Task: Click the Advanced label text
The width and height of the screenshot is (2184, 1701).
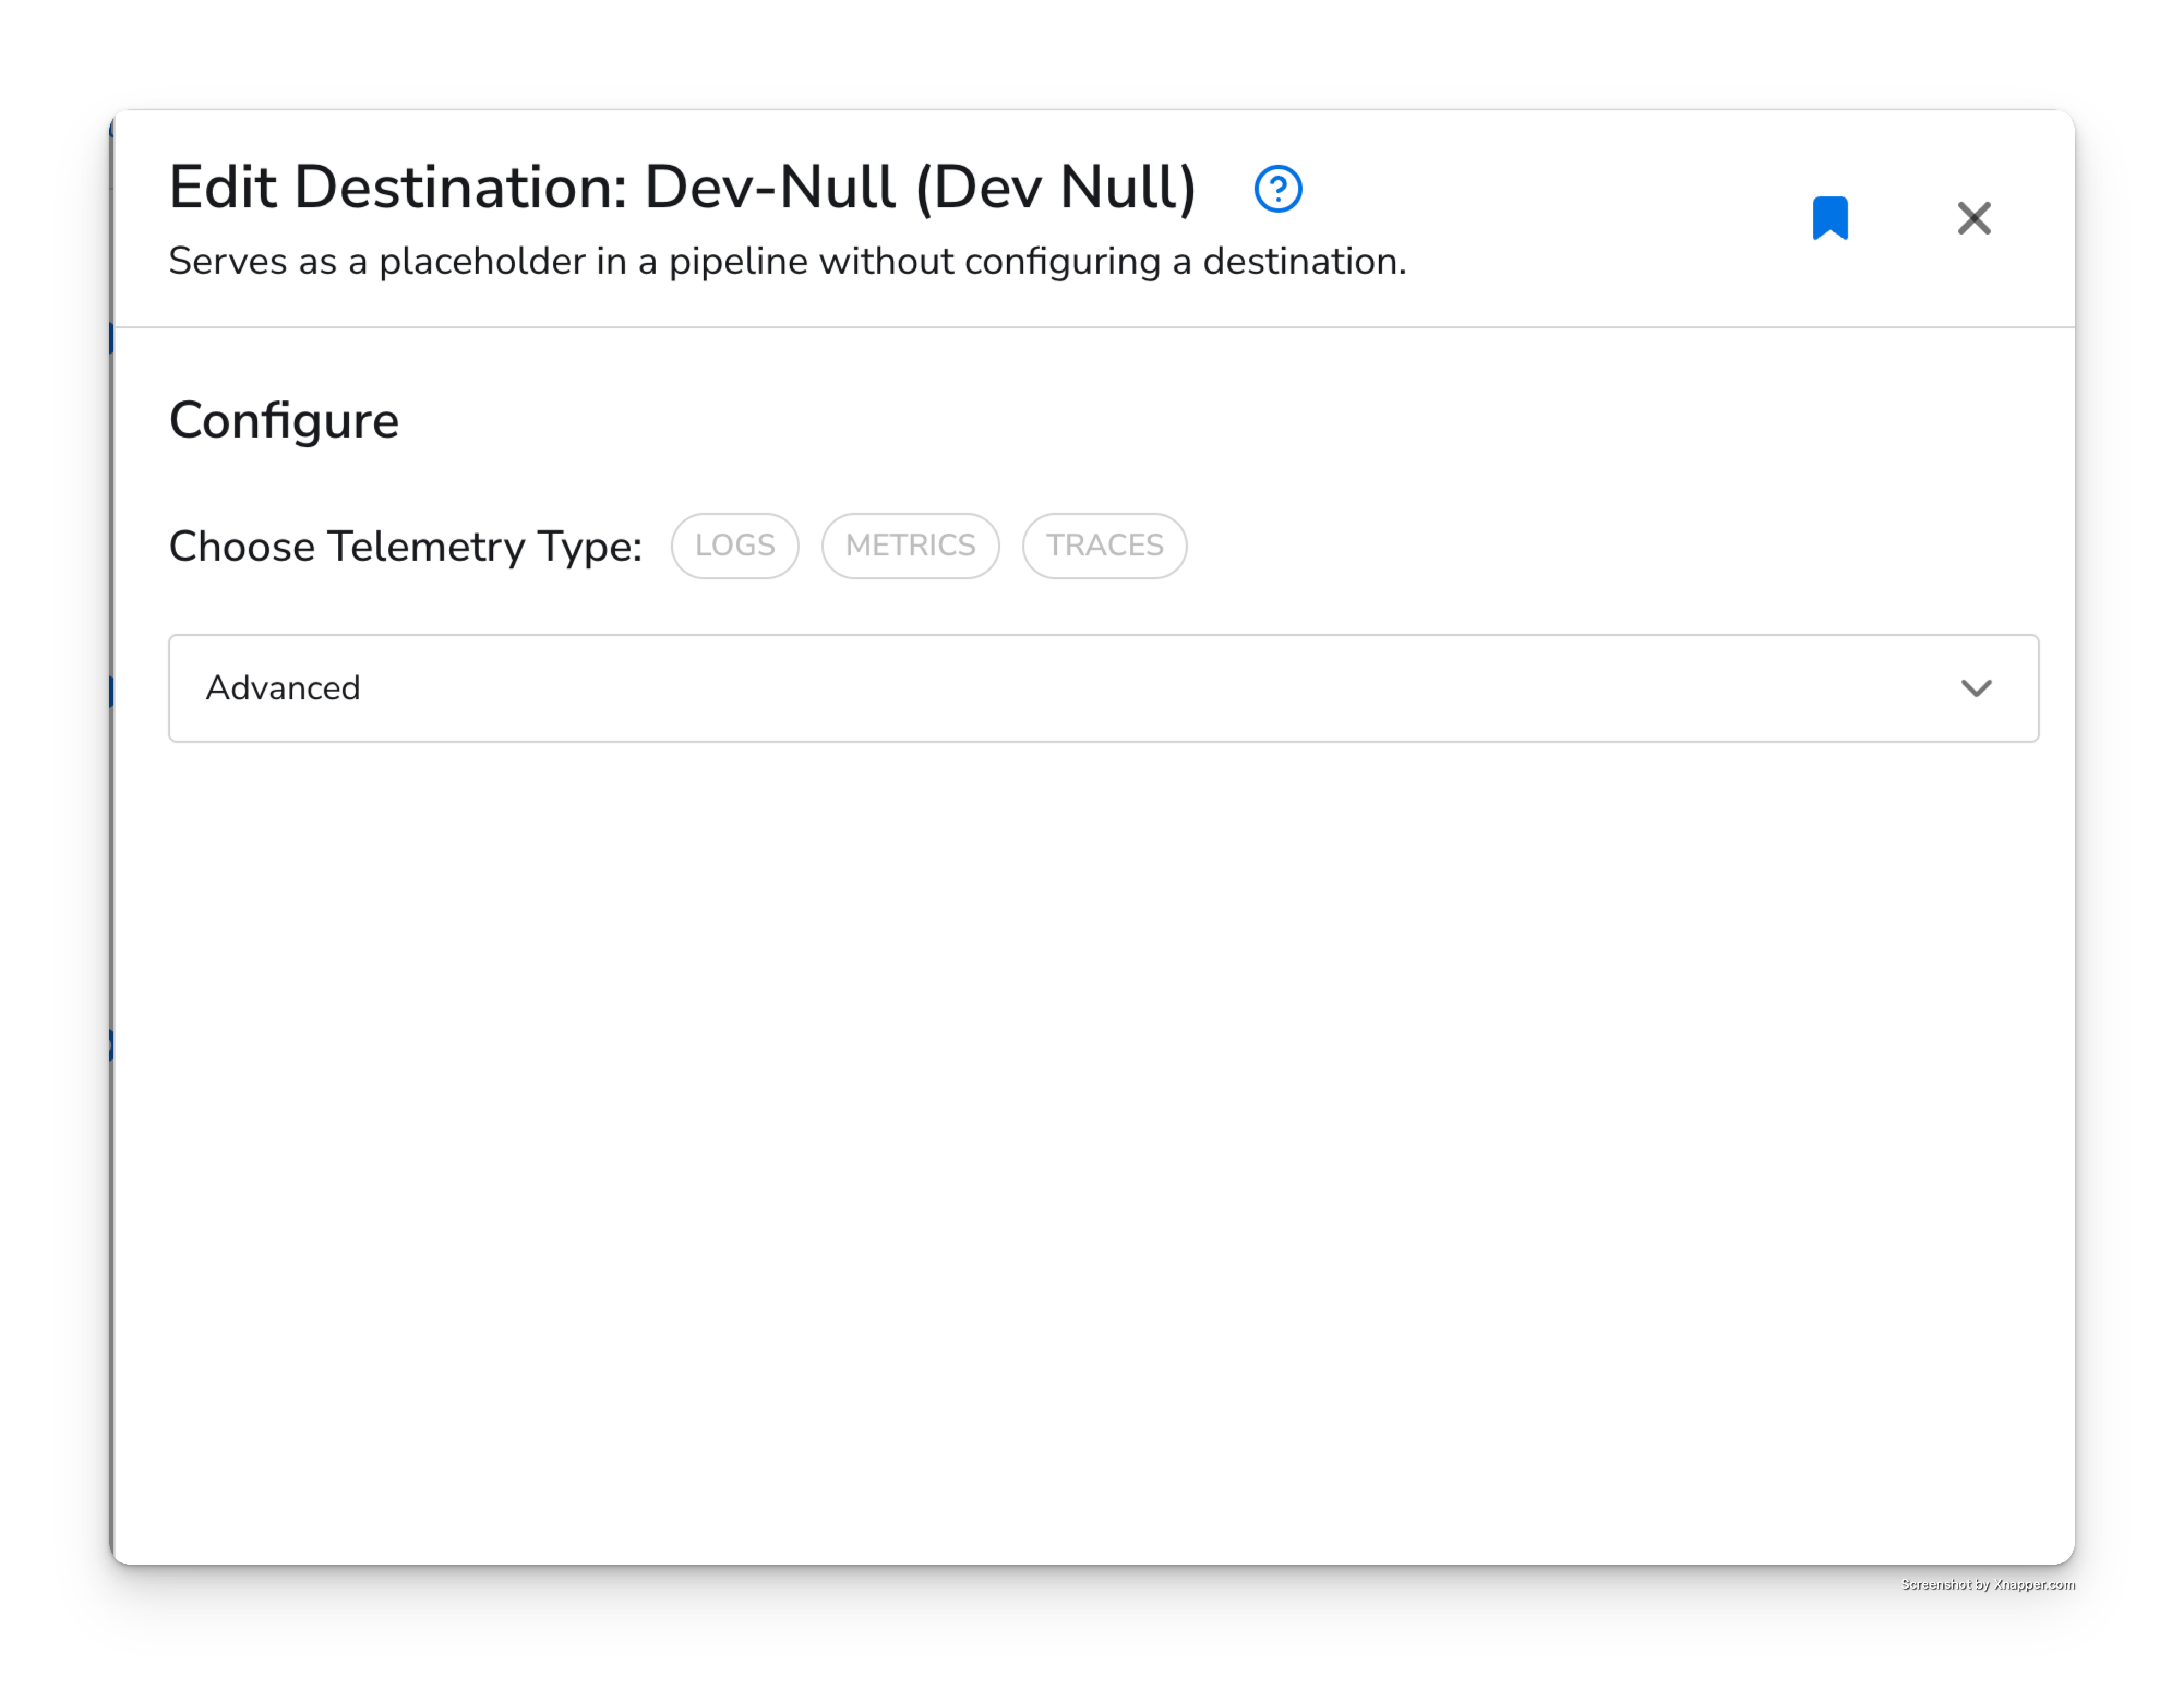Action: click(x=283, y=688)
